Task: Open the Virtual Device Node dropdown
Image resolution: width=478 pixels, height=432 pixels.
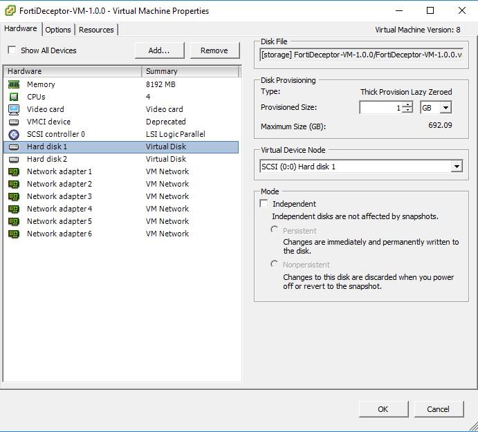Action: pyautogui.click(x=457, y=167)
